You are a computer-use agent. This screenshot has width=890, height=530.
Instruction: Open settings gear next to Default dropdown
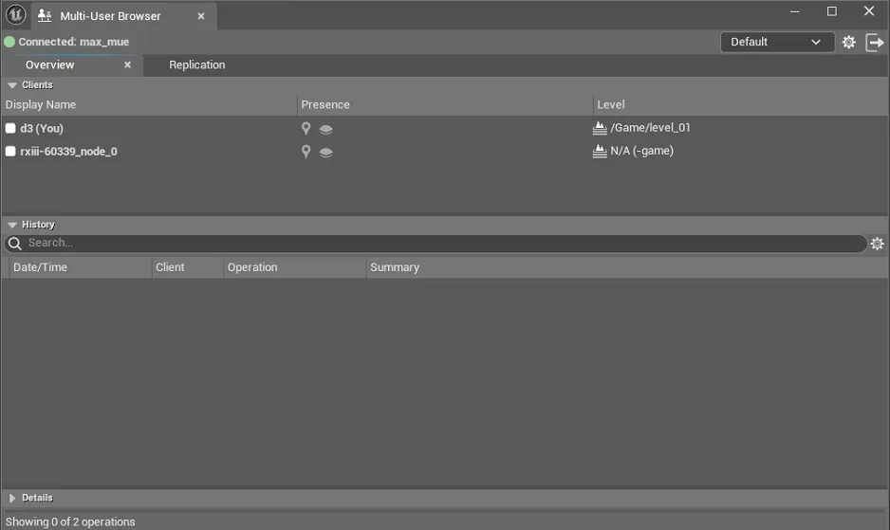pos(848,42)
